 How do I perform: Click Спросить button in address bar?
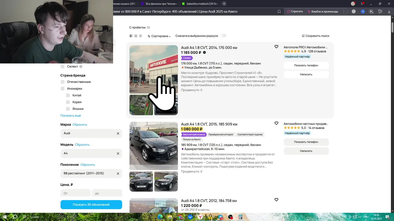point(295,11)
